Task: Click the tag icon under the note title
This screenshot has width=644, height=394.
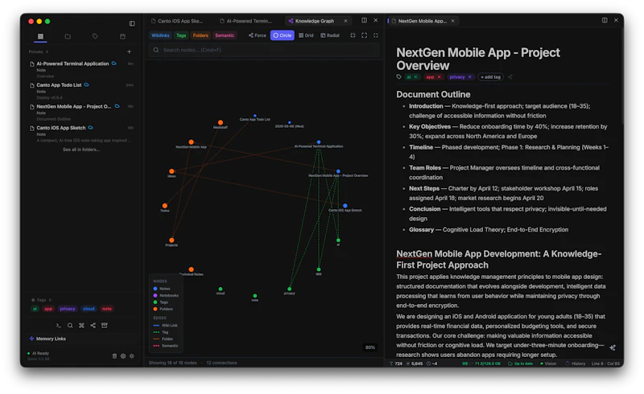Action: pyautogui.click(x=398, y=76)
